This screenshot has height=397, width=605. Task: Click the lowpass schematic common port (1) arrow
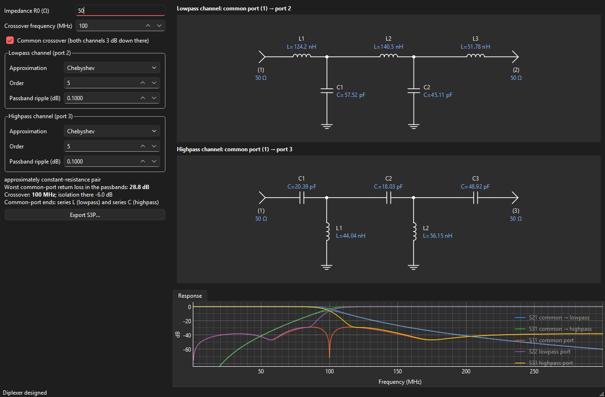[261, 57]
